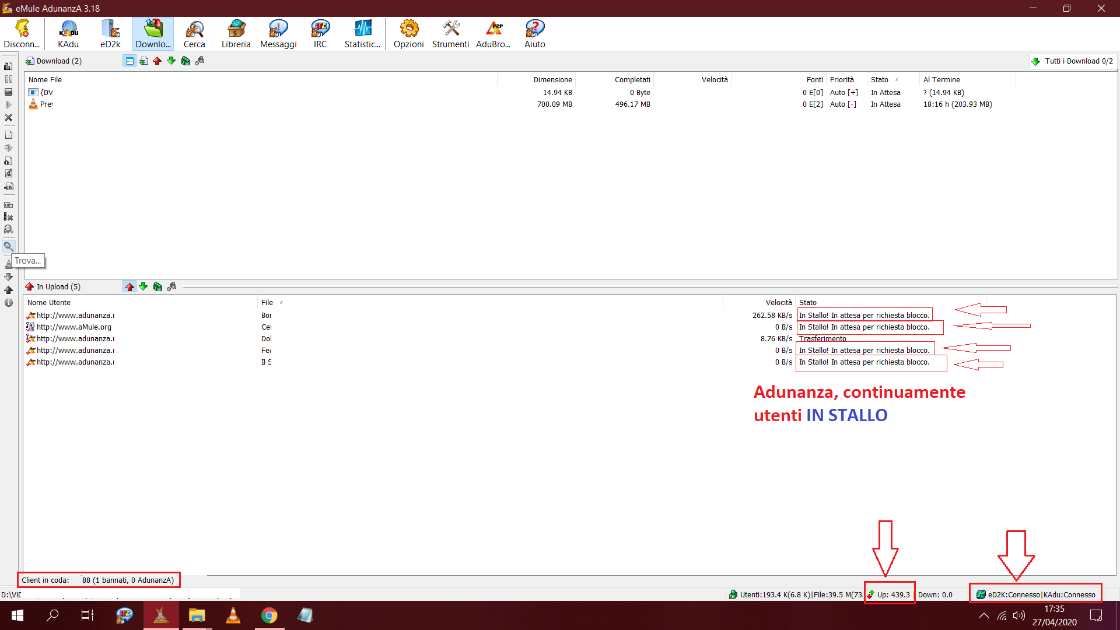Open the Cerca search page

pyautogui.click(x=194, y=34)
